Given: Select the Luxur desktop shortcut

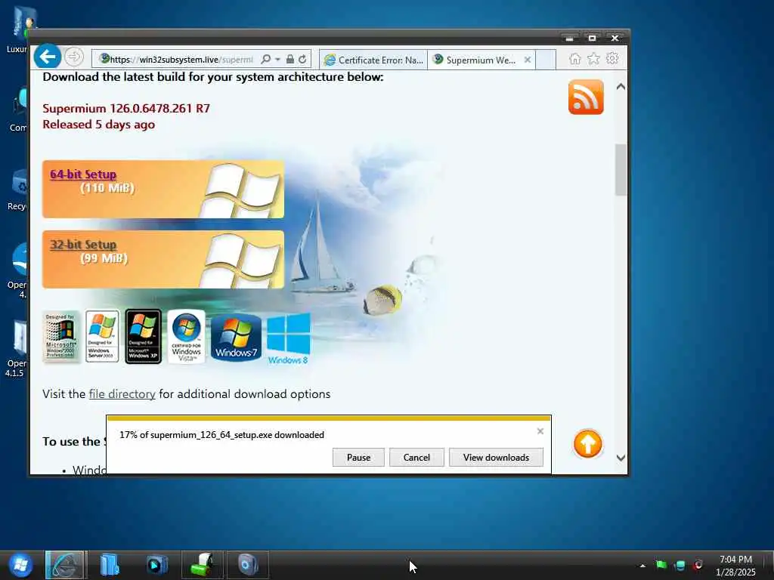Looking at the screenshot, I should click(x=19, y=30).
